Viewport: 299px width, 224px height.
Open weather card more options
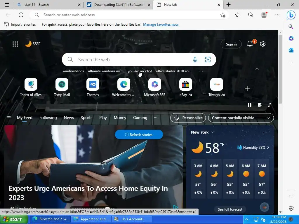pyautogui.click(x=265, y=132)
